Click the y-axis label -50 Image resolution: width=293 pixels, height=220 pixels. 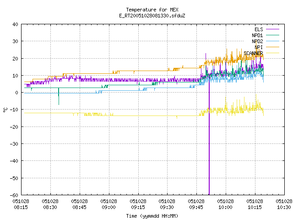coord(14,178)
